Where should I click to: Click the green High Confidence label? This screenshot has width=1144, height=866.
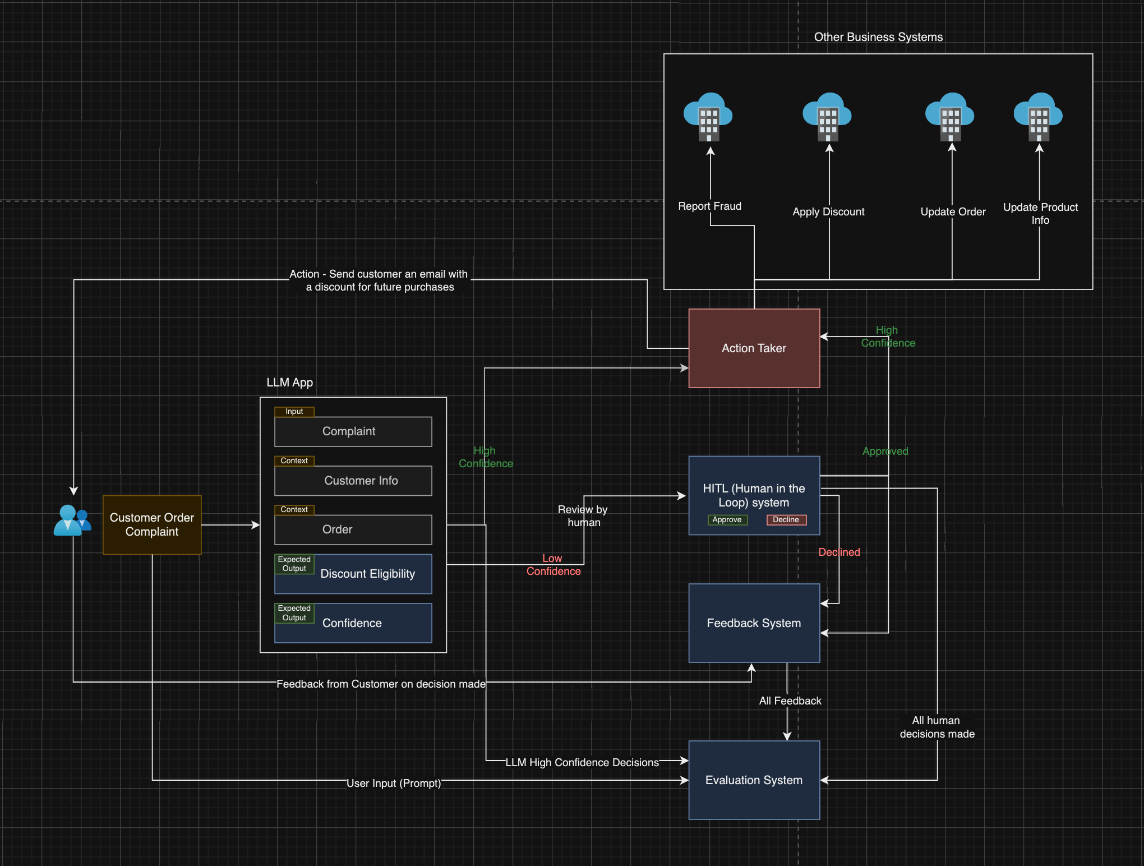pos(486,457)
